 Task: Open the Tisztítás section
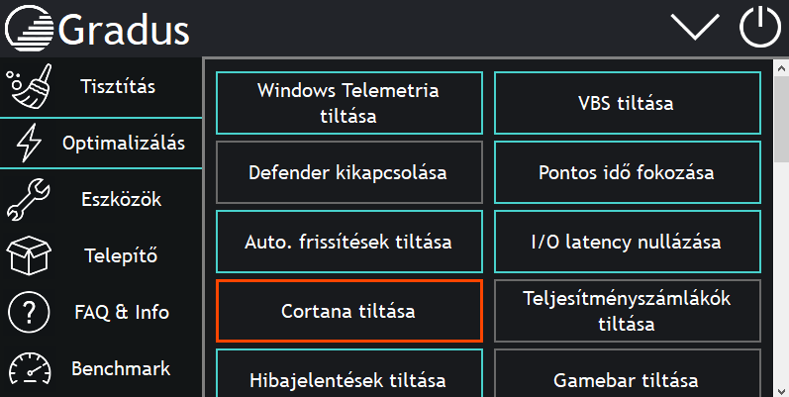point(118,87)
